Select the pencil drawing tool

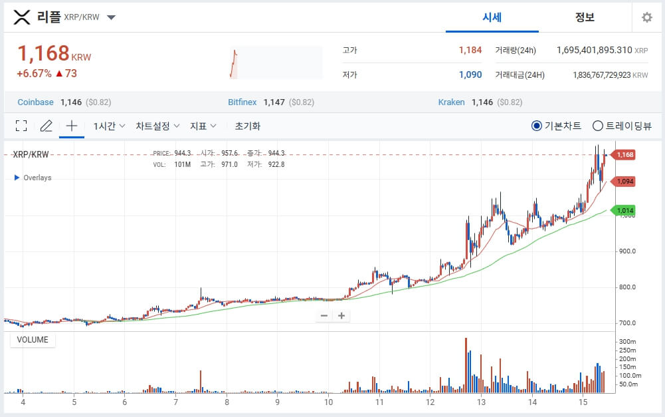click(x=46, y=126)
